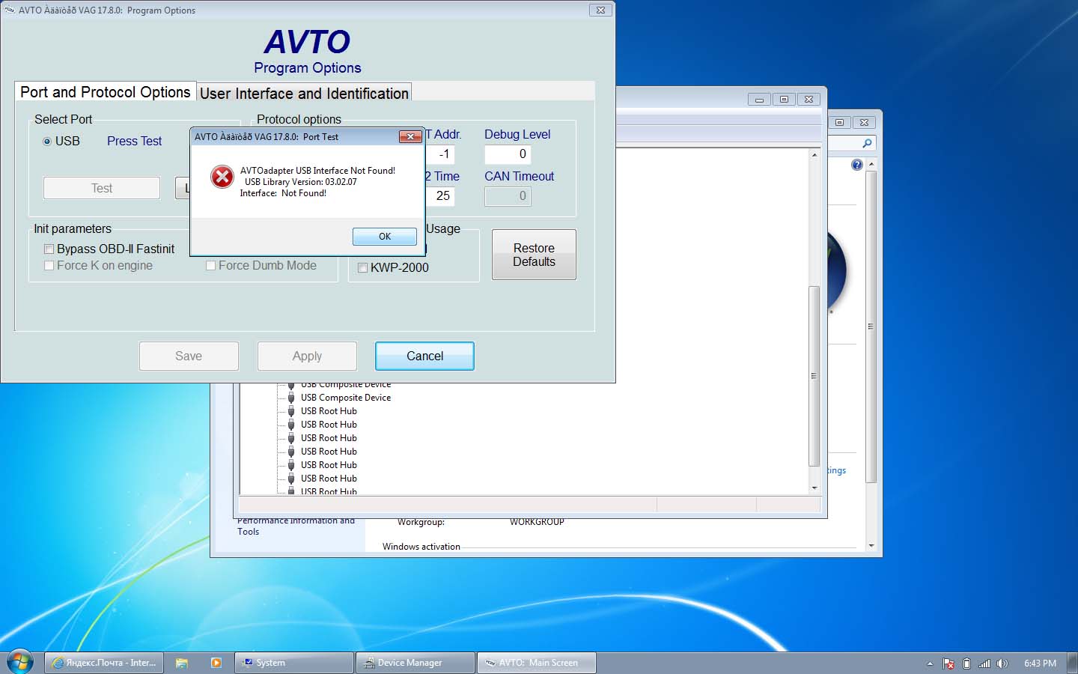The height and width of the screenshot is (674, 1078).
Task: Select the Port and Protocol Options tab
Action: pos(105,92)
